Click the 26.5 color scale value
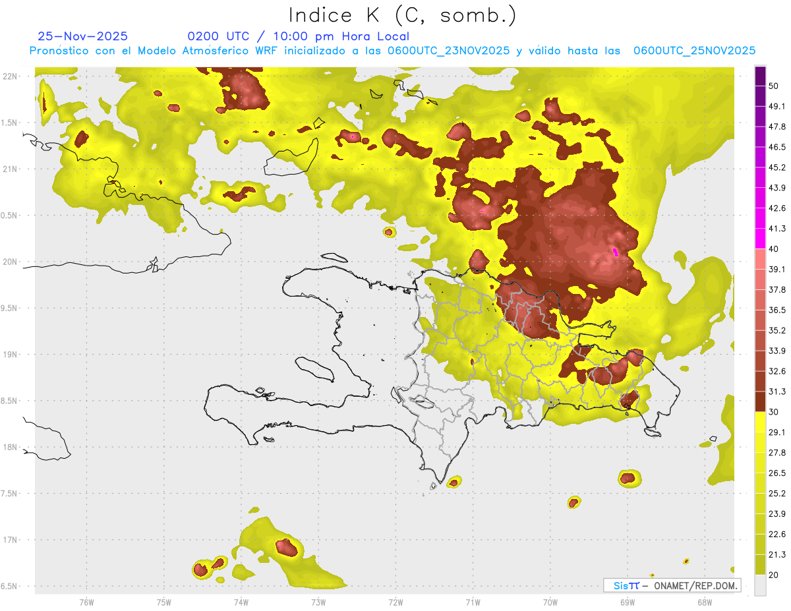This screenshot has height=611, width=791. pos(777,473)
